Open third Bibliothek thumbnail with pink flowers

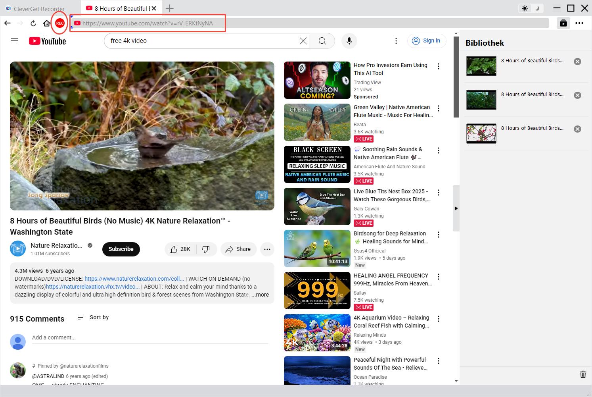tap(481, 133)
